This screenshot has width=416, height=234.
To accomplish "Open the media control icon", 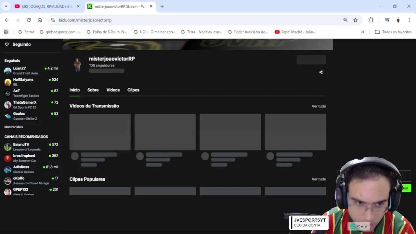I will [387, 20].
